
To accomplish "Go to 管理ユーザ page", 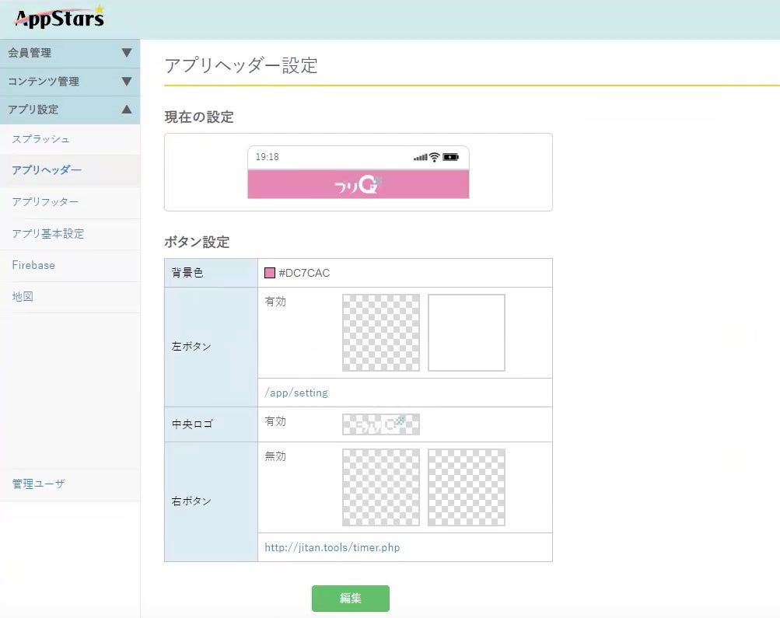I will [x=39, y=484].
